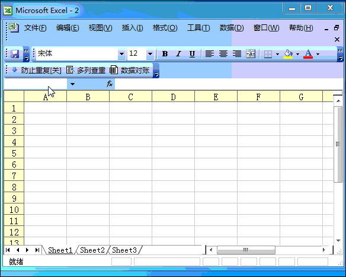This screenshot has width=346, height=277.
Task: Go to the previous sheet tab arrow
Action: tap(18, 250)
